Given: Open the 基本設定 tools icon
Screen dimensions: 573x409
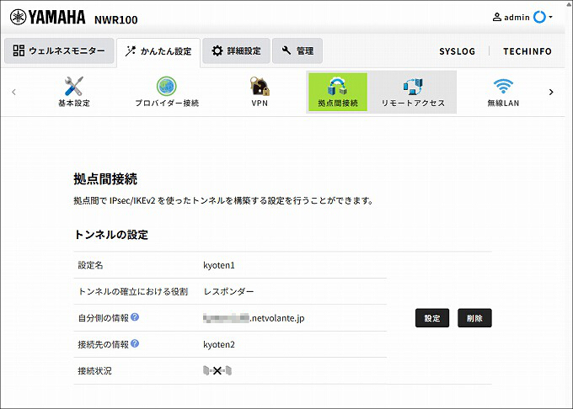Looking at the screenshot, I should (x=74, y=86).
